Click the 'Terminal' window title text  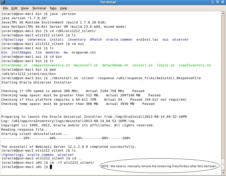pyautogui.click(x=108, y=2)
